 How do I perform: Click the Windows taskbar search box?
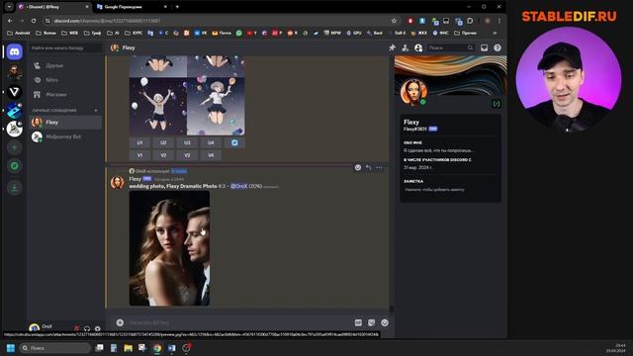55,348
